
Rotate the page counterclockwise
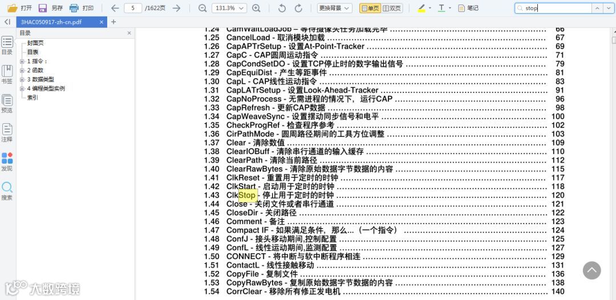[x=282, y=8]
